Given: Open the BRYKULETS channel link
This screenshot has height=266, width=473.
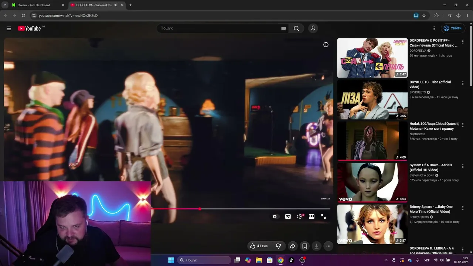Looking at the screenshot, I should [418, 92].
